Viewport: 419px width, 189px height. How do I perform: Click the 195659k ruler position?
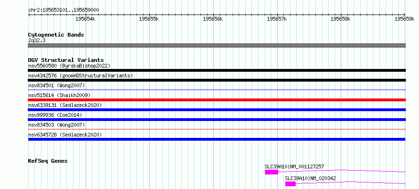coord(404,19)
